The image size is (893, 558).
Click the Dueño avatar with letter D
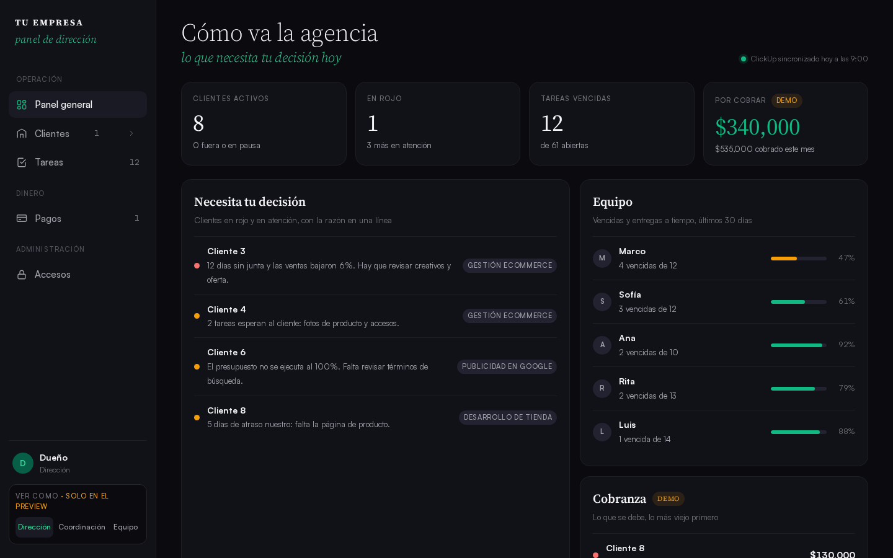(23, 463)
